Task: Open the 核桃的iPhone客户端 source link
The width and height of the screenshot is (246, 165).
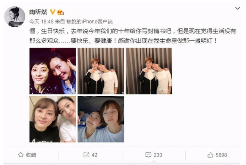Action: pos(90,22)
